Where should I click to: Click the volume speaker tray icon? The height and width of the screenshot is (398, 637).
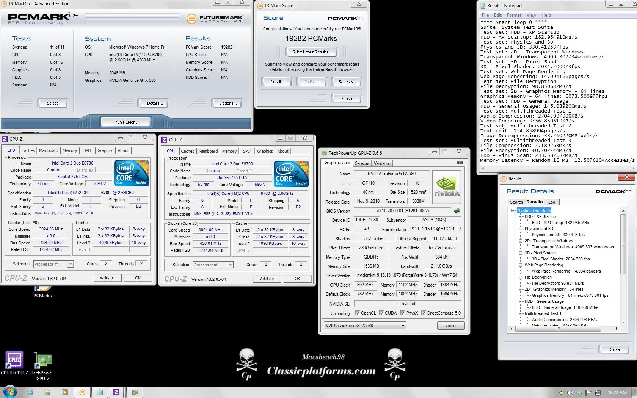pos(570,393)
